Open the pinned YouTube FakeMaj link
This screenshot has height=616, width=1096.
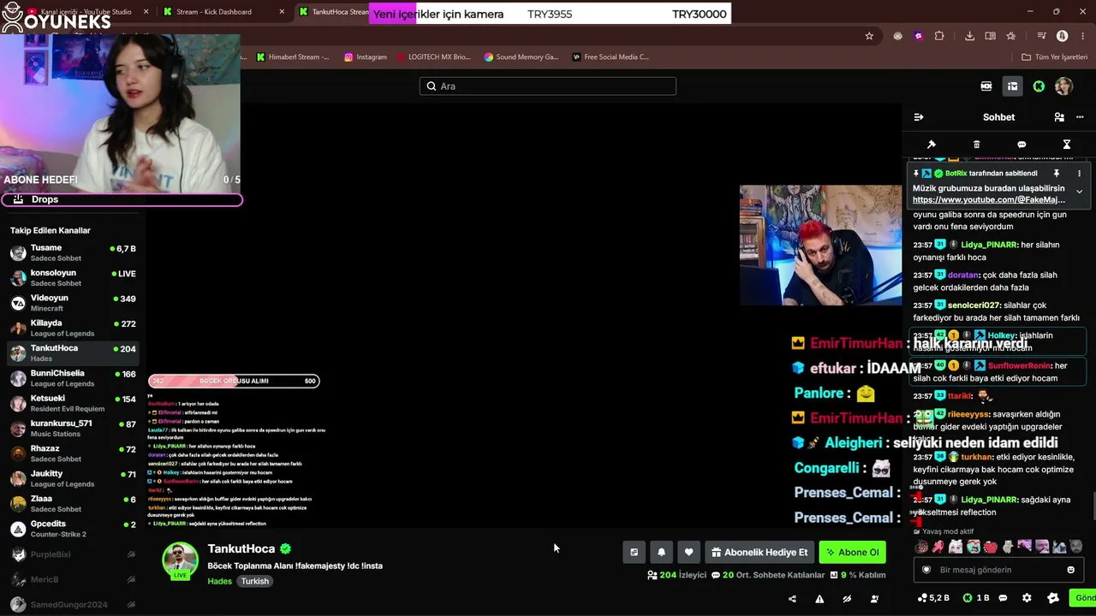pyautogui.click(x=989, y=199)
